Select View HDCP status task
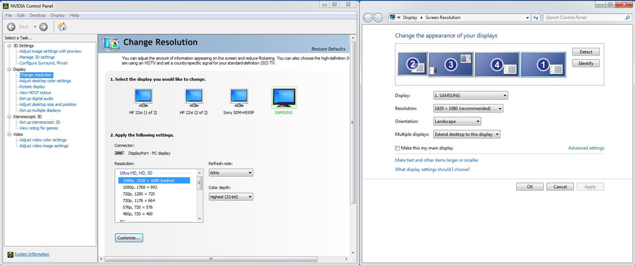The height and width of the screenshot is (265, 635). pyautogui.click(x=35, y=93)
